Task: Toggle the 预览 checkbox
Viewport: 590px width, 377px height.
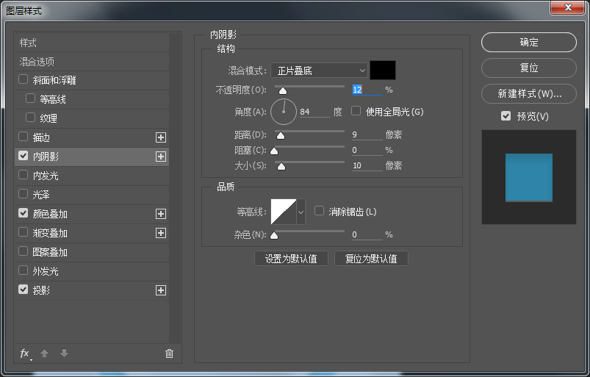Action: tap(506, 116)
